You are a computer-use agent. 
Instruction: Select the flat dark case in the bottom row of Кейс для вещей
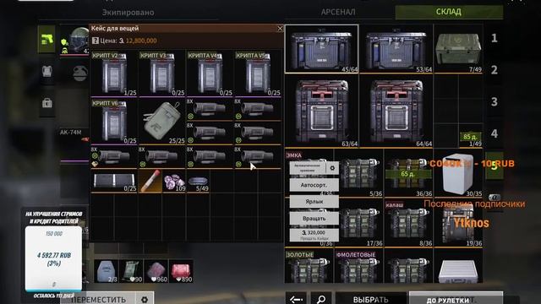(114, 182)
